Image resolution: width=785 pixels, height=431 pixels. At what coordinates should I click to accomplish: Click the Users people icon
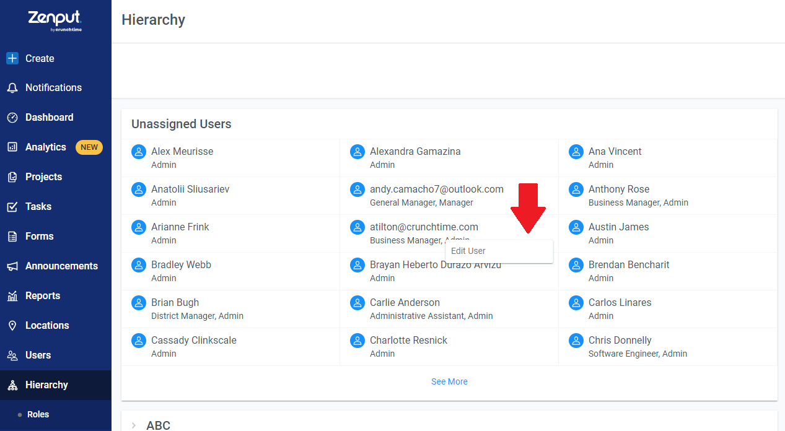[12, 355]
